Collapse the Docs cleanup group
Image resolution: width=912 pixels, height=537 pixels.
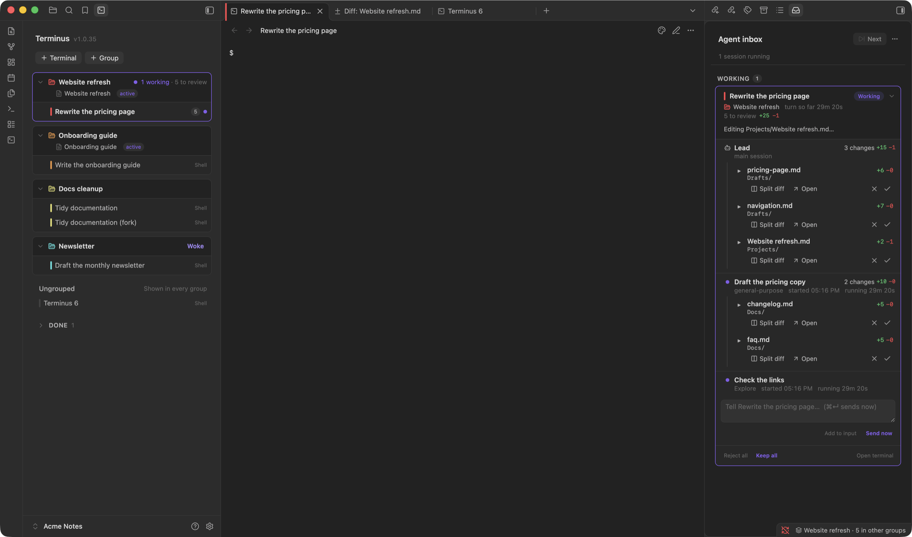[40, 189]
